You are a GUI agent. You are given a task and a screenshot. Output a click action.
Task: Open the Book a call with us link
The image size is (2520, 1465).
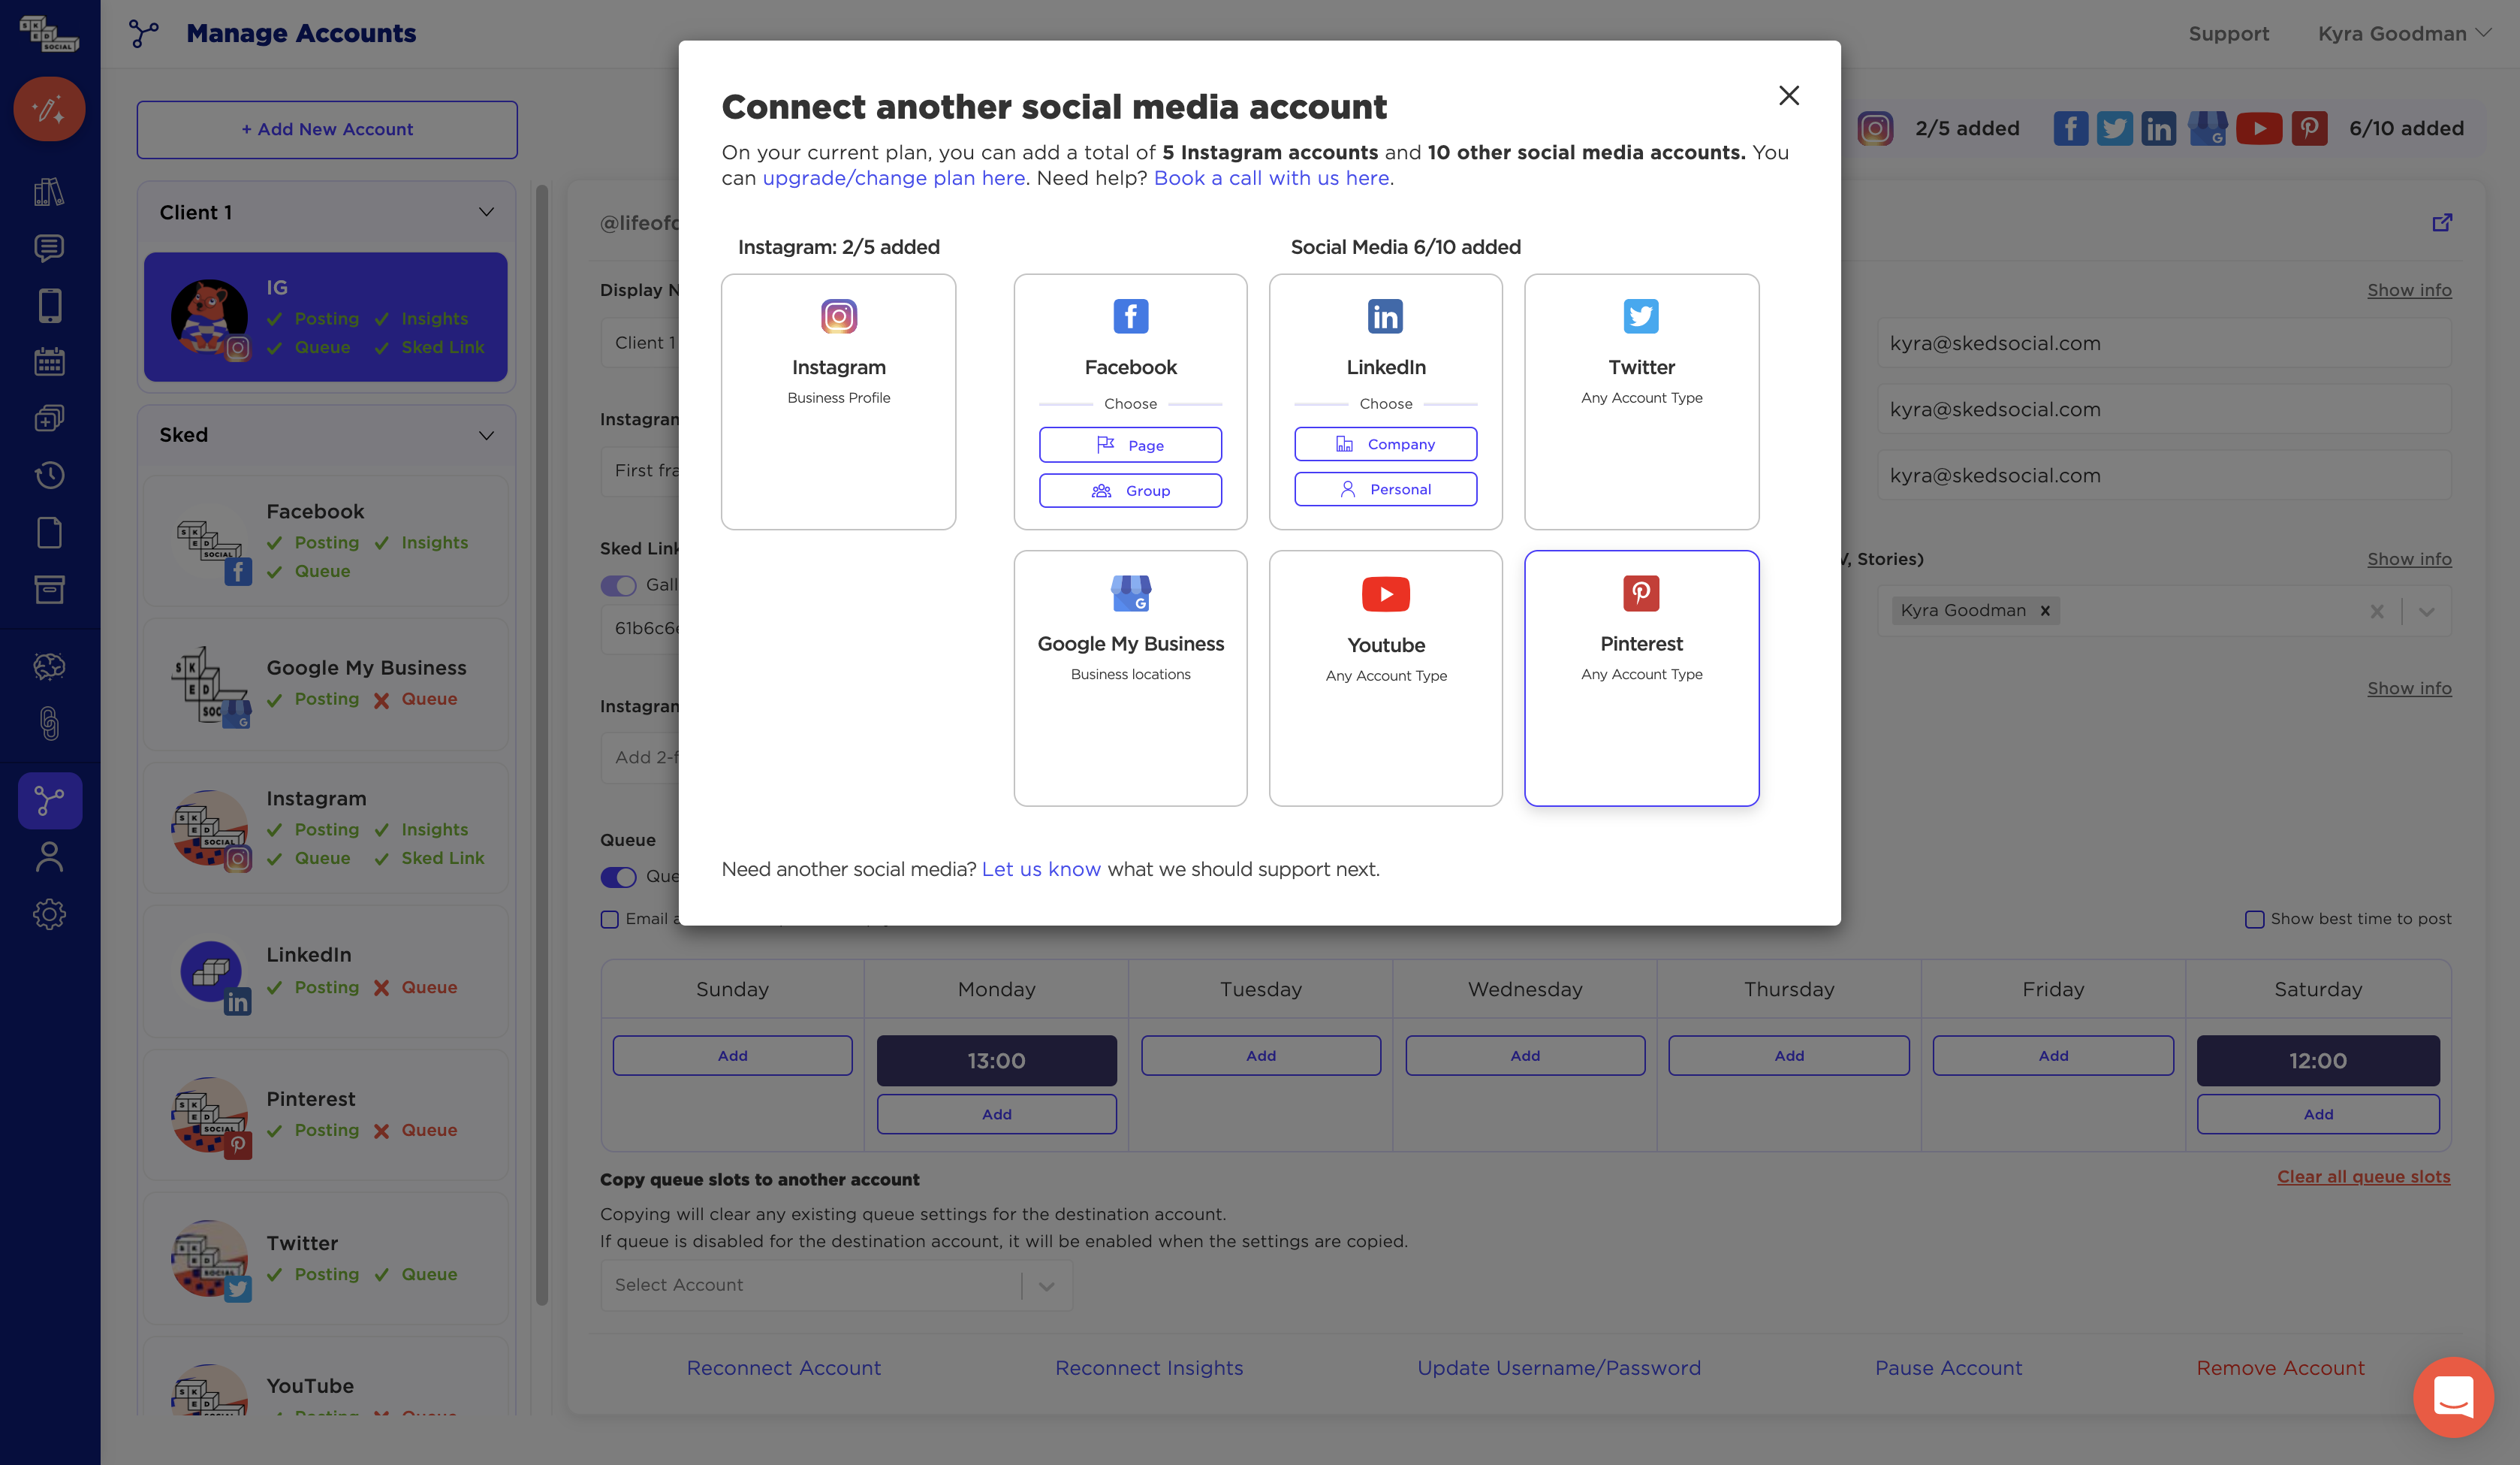(x=1271, y=178)
